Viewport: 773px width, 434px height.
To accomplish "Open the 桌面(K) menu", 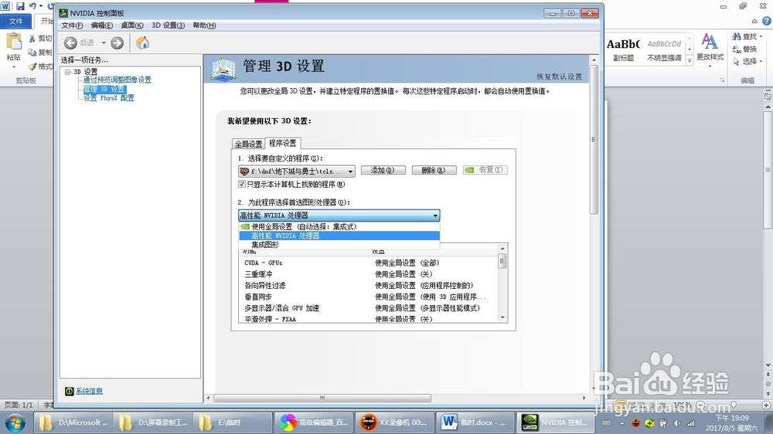I will click(131, 25).
